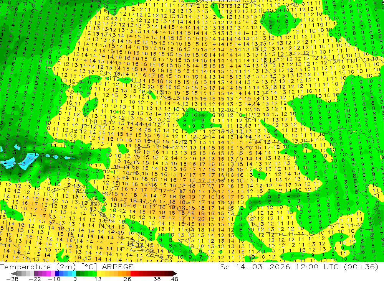
Task: Click the '-10' legend scale label
Action: click(x=53, y=279)
